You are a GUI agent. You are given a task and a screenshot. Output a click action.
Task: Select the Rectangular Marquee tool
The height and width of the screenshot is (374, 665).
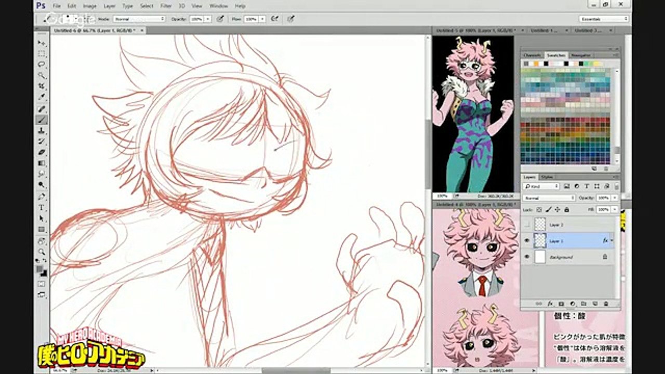(x=42, y=54)
